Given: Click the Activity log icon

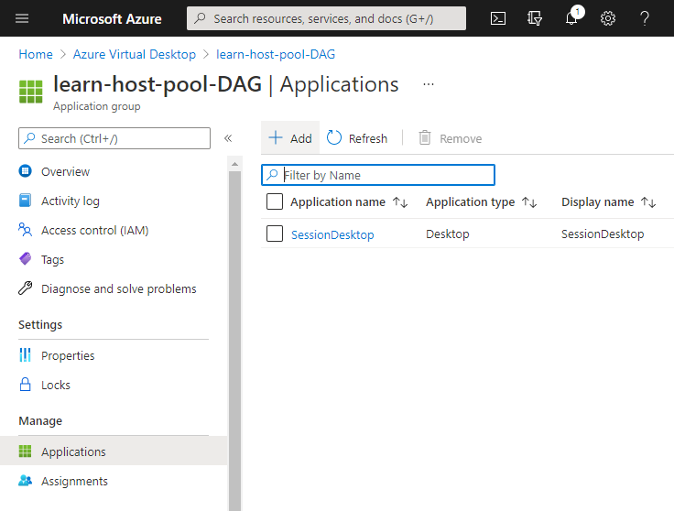Looking at the screenshot, I should pyautogui.click(x=26, y=201).
